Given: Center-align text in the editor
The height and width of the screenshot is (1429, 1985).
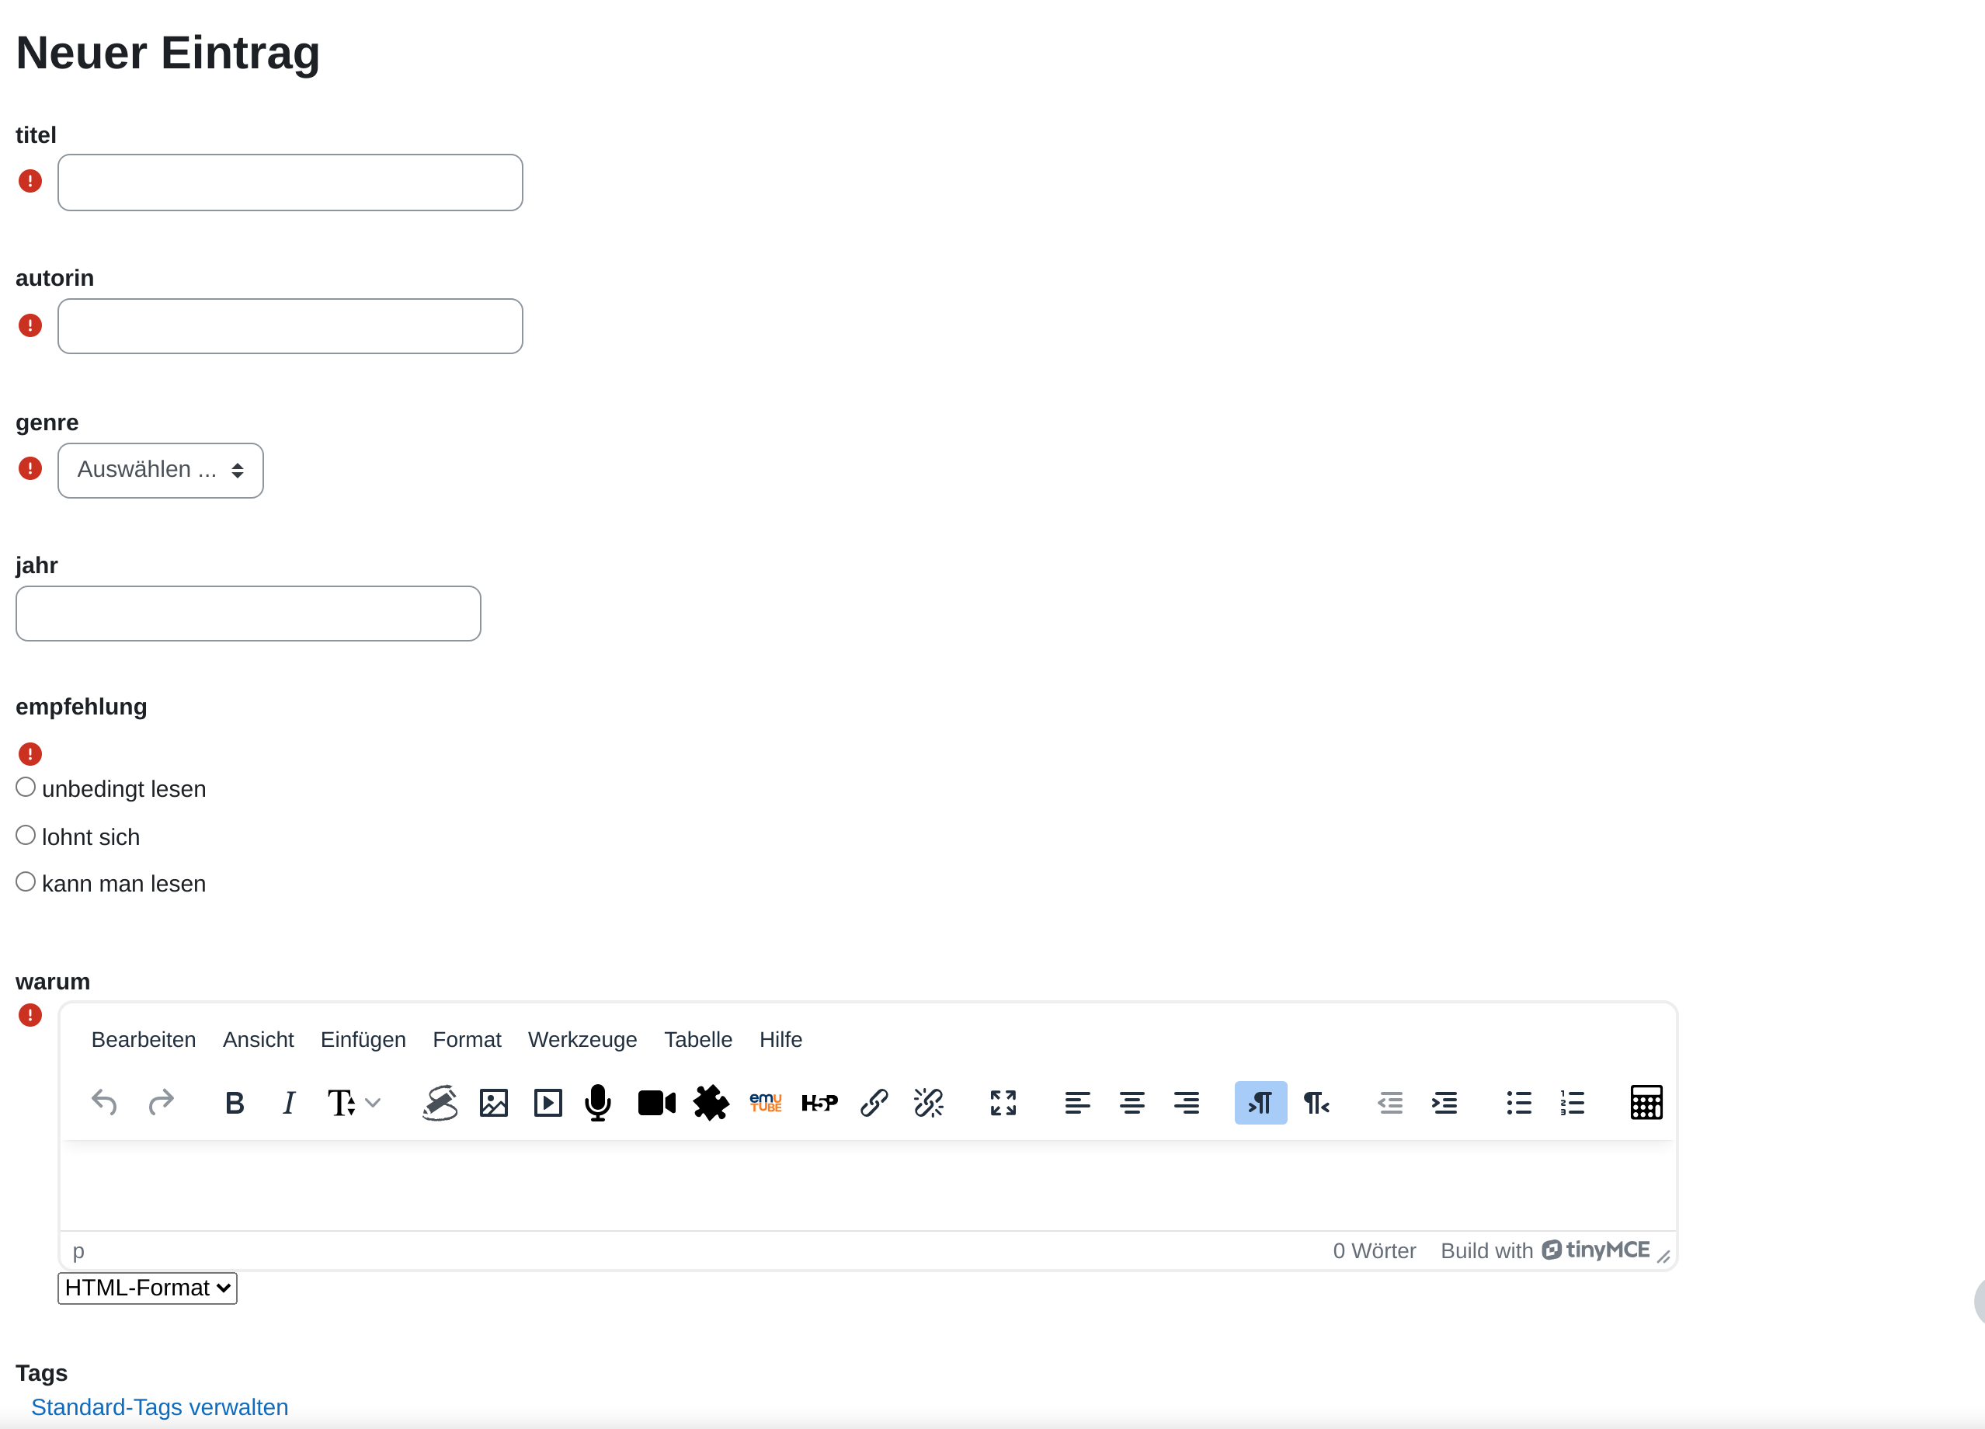Looking at the screenshot, I should coord(1132,1103).
